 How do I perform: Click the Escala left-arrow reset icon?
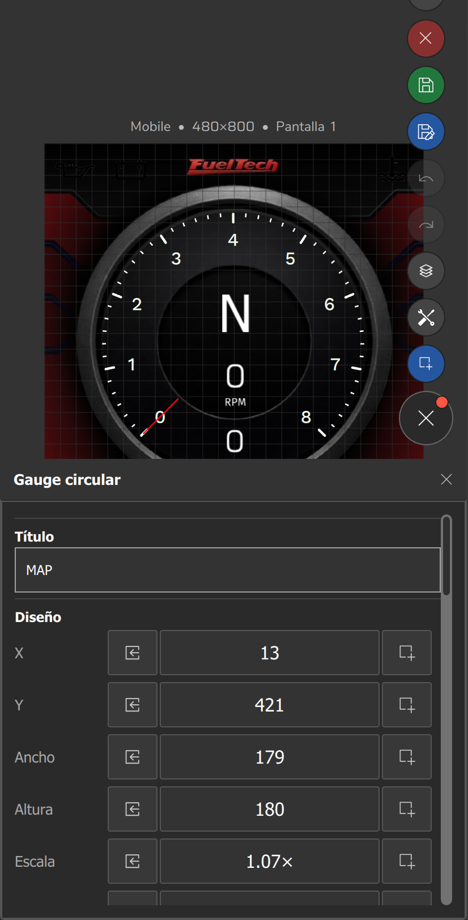(x=133, y=861)
